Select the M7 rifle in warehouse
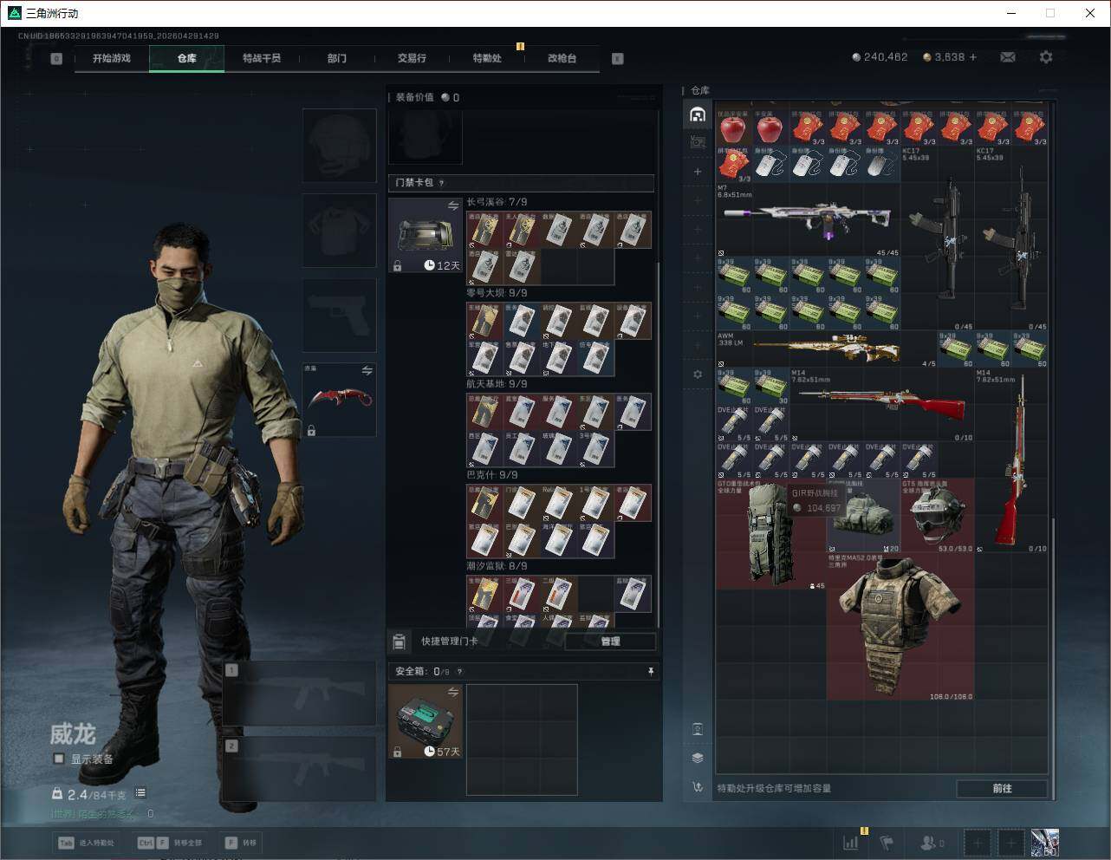This screenshot has height=860, width=1111. [809, 218]
